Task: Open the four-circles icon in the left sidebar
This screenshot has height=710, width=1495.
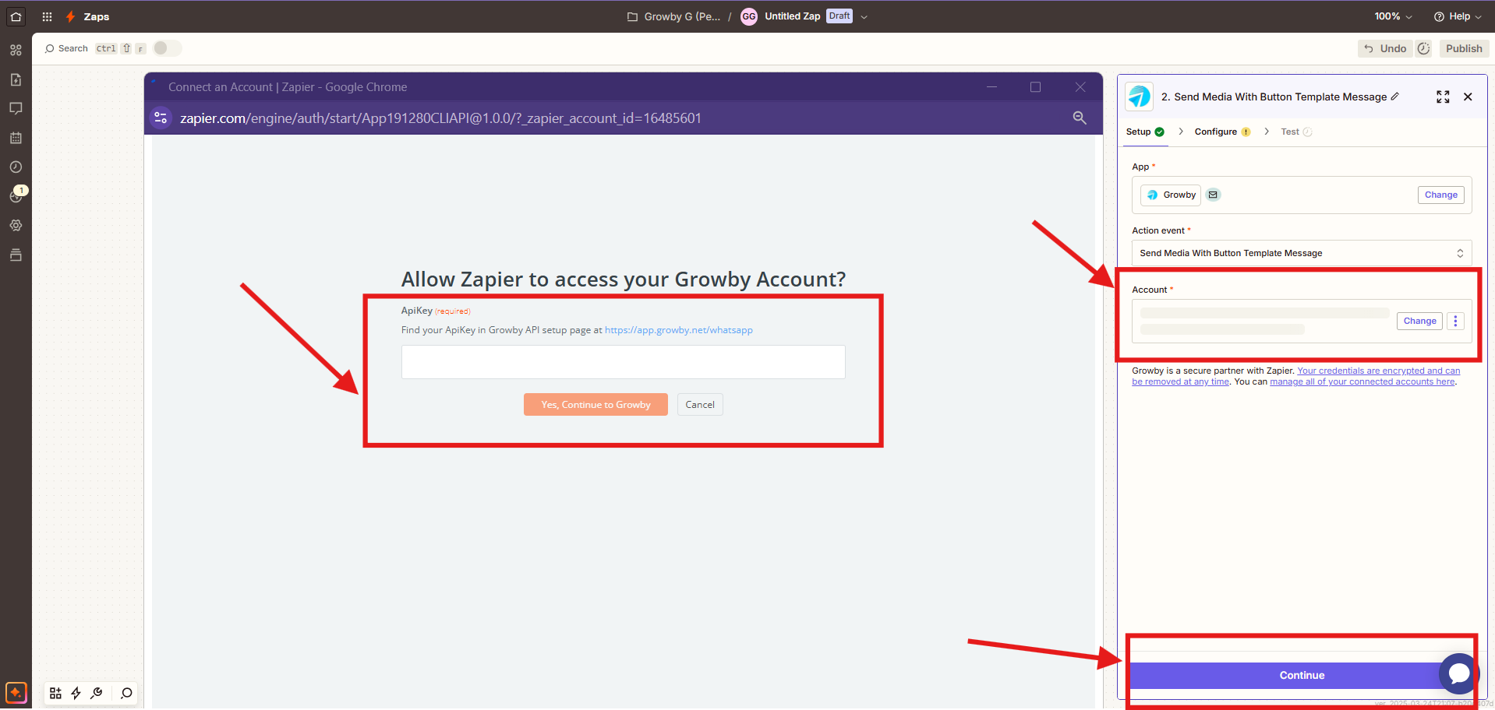Action: [16, 50]
